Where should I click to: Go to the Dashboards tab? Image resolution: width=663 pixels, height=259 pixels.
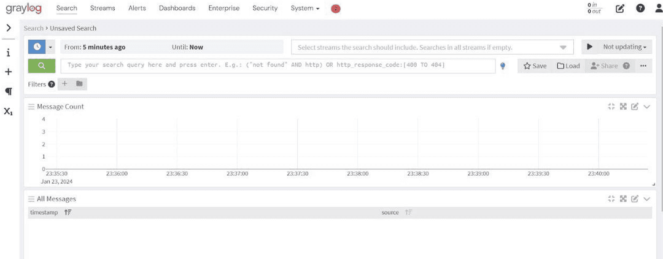click(x=177, y=9)
